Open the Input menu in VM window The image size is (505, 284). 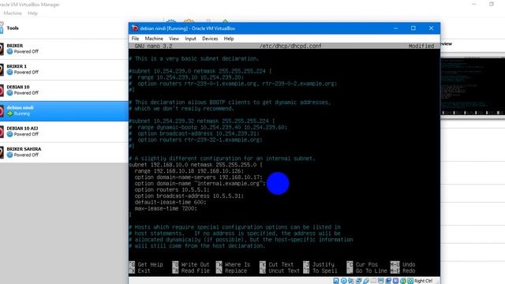coord(190,39)
